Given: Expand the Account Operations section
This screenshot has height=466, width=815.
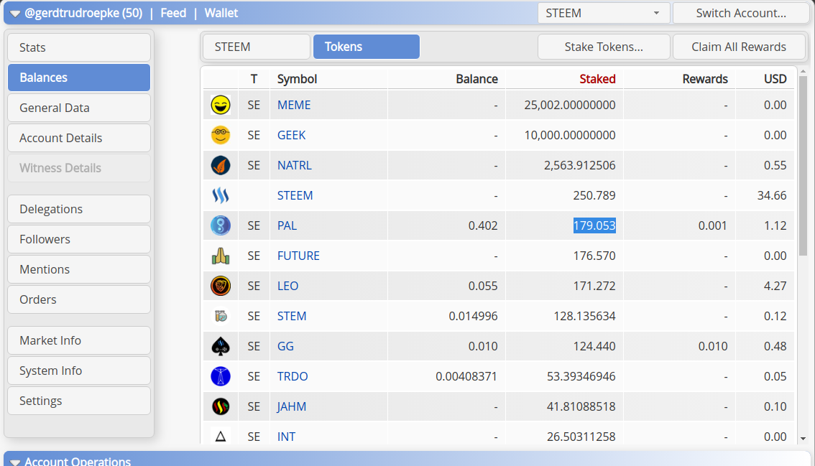Looking at the screenshot, I should click(x=14, y=462).
